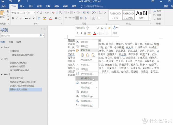The image size is (173, 125).
Task: Click mini toolbar font color A
Action: [x=95, y=33]
